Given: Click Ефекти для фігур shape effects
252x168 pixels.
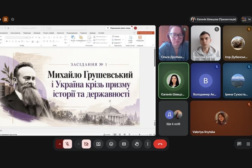Looking at the screenshot, I should tap(101, 43).
